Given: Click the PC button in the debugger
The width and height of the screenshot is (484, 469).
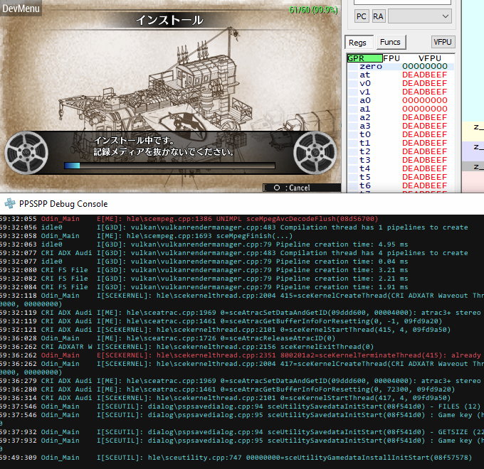Looking at the screenshot, I should click(x=361, y=16).
